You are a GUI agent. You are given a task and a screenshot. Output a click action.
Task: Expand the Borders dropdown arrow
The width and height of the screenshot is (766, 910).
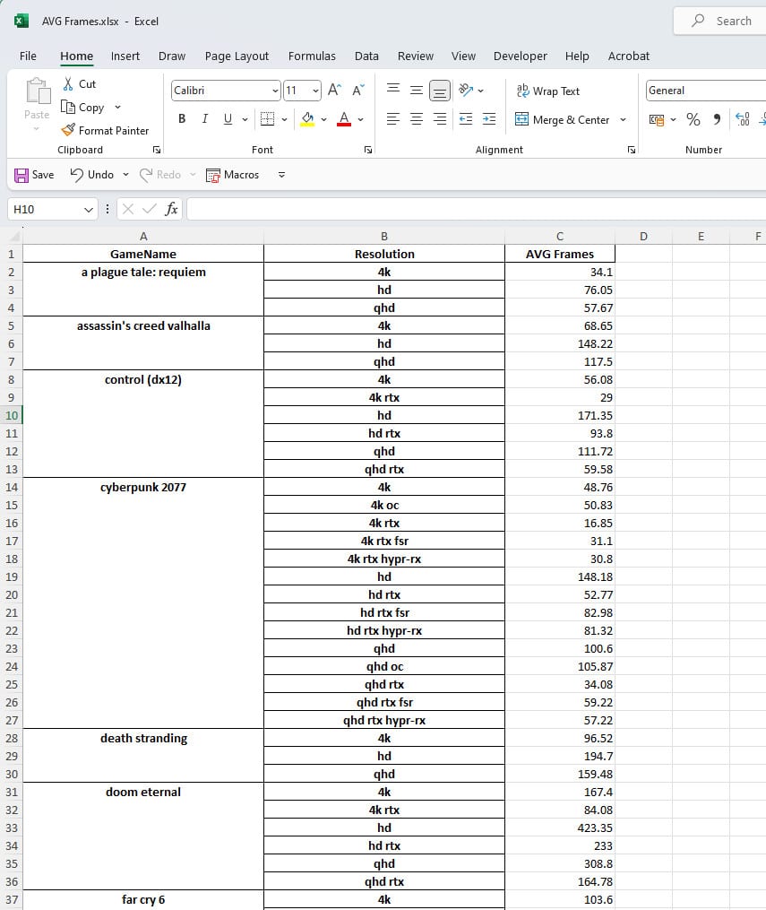pyautogui.click(x=284, y=119)
